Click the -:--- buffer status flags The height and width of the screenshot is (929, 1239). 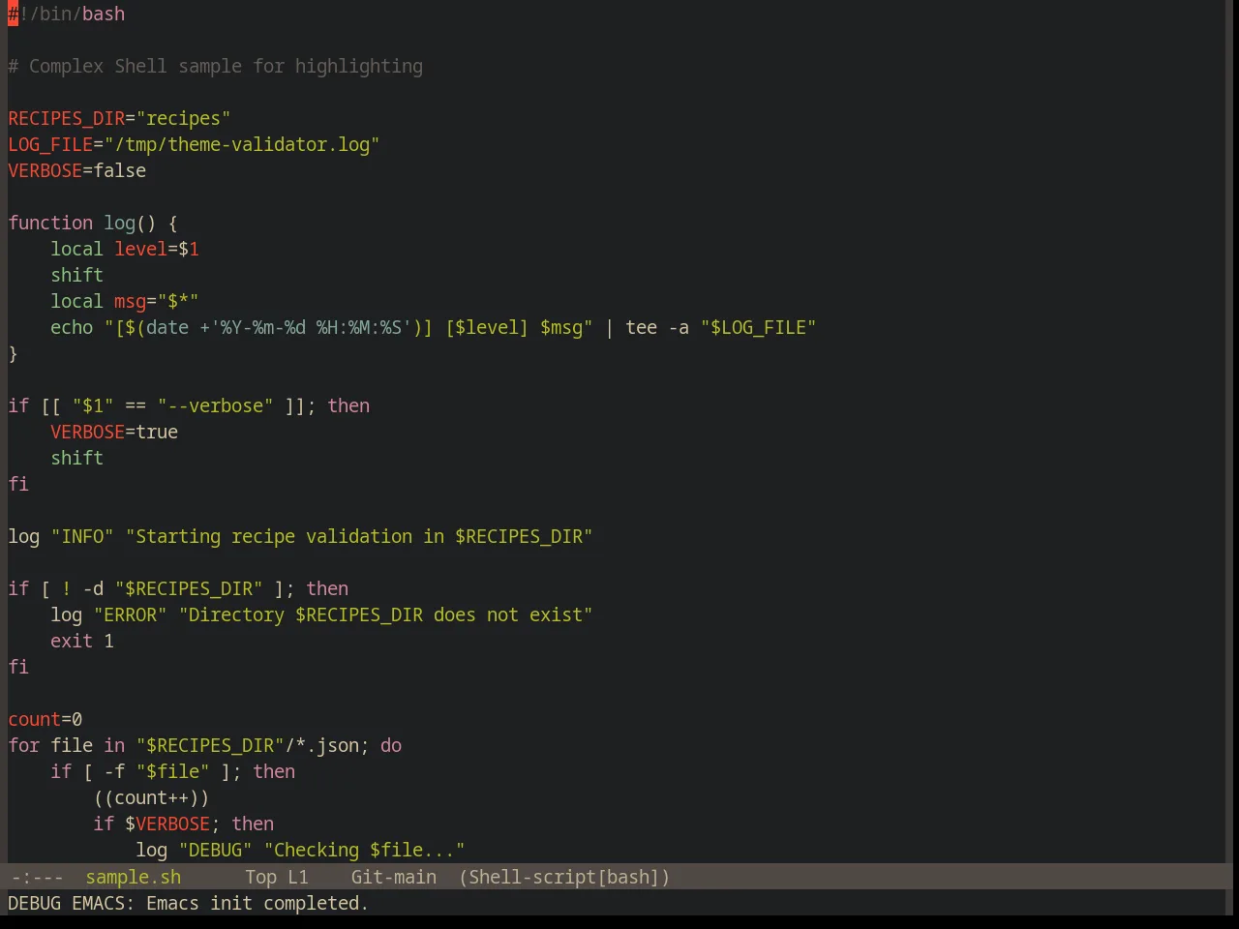click(37, 877)
